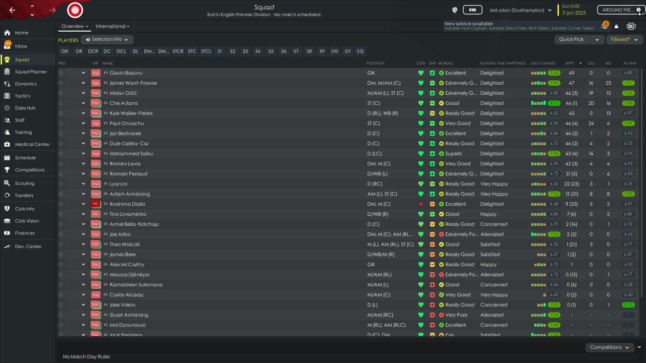Click Jake Vokins' green average rating
Screen dimensions: 646x363
point(628,305)
